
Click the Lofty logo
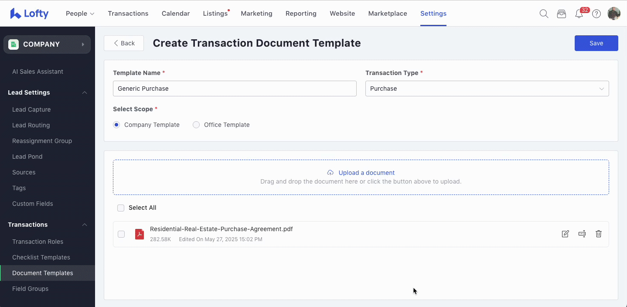click(x=29, y=14)
